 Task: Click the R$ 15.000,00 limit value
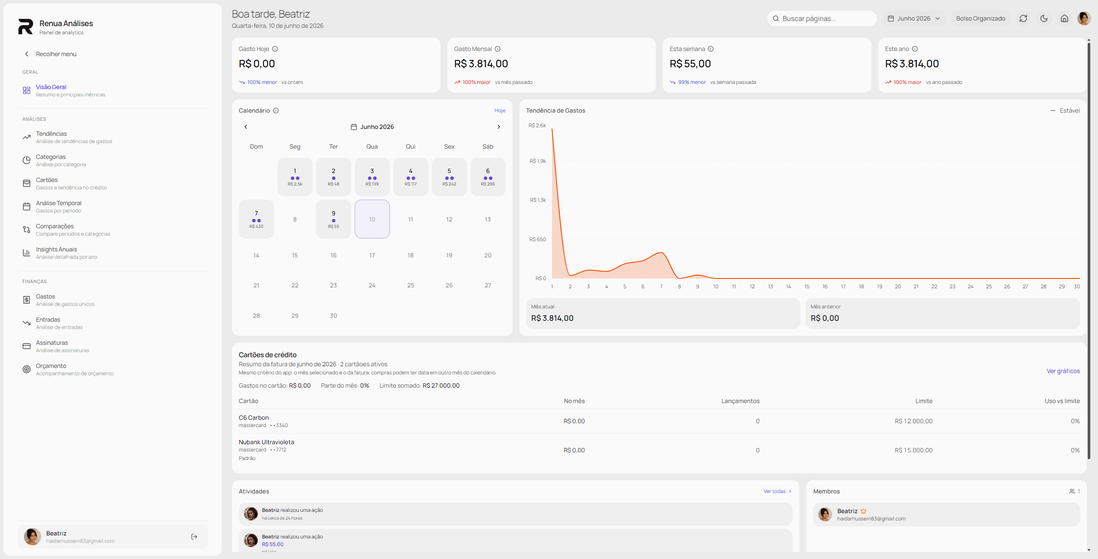coord(914,450)
